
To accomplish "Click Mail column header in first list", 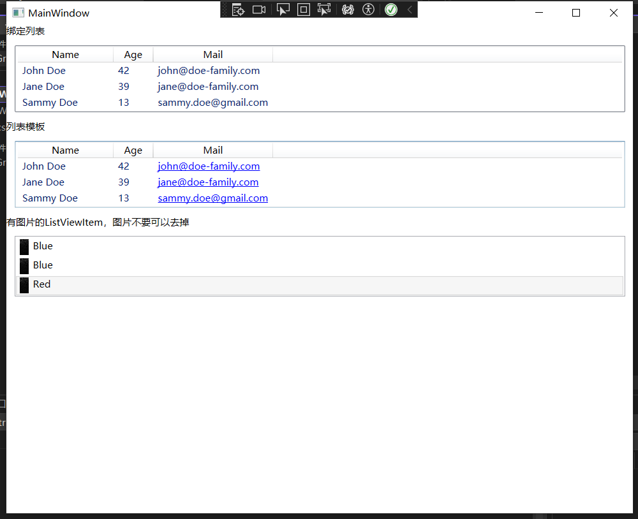I will pyautogui.click(x=213, y=54).
